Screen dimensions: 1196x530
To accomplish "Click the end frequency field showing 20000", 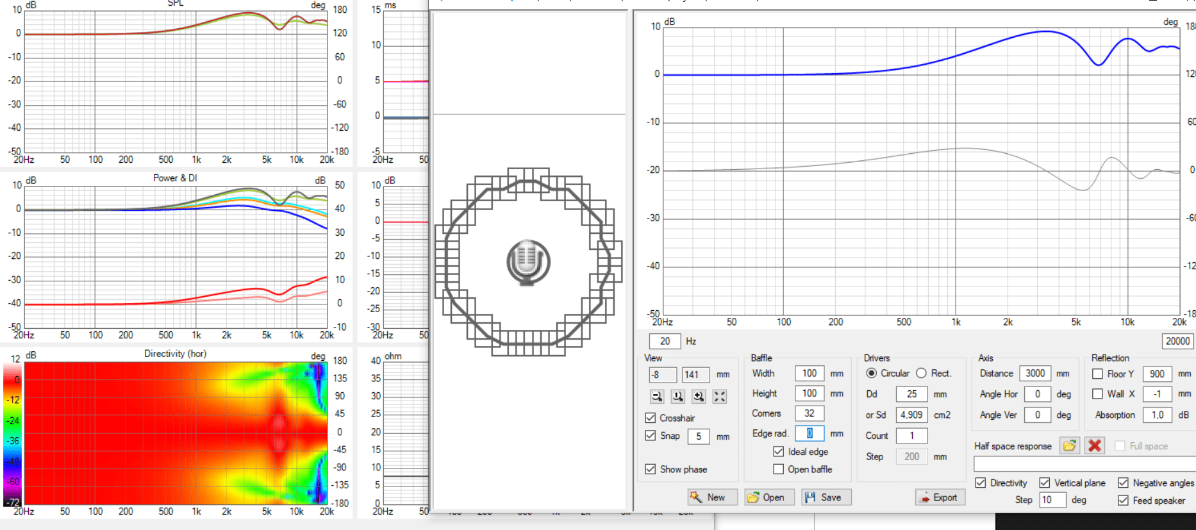I will point(1177,342).
